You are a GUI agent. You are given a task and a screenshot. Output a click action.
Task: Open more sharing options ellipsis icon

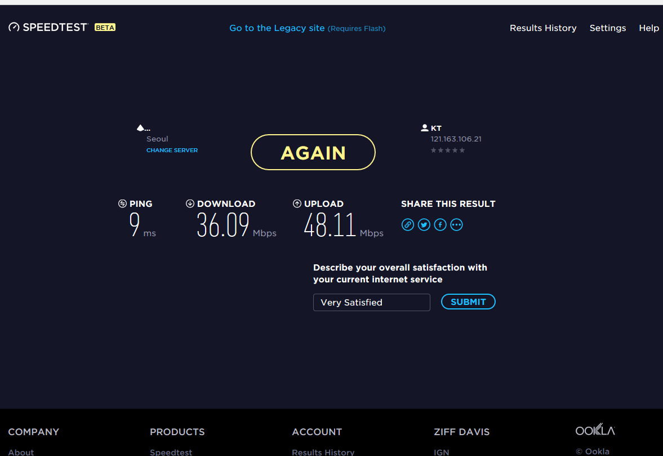coord(457,225)
